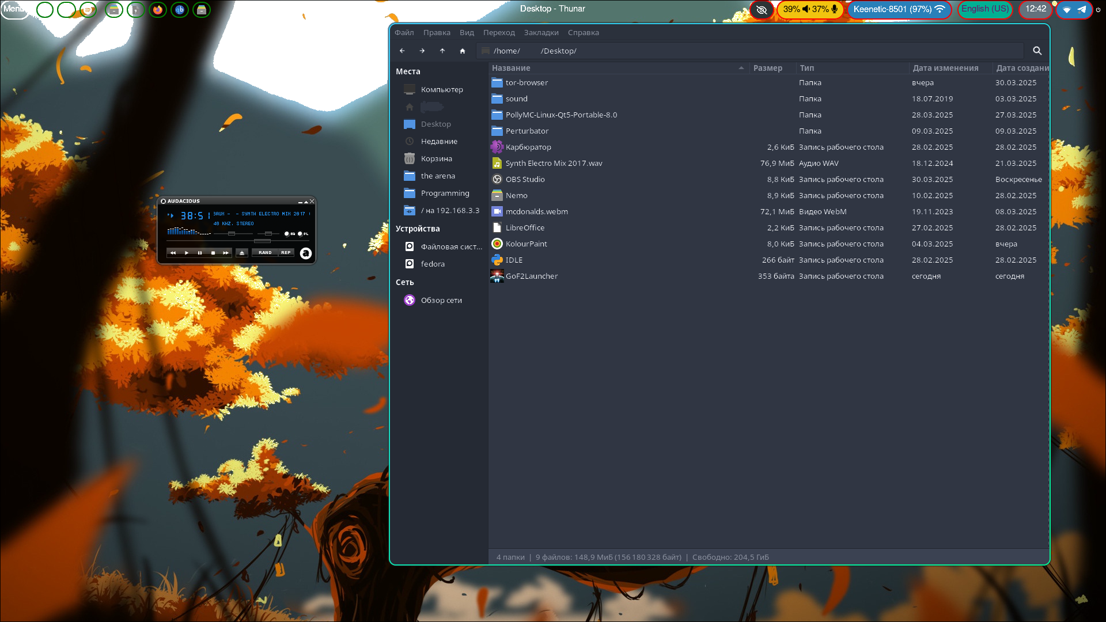The width and height of the screenshot is (1106, 622).
Task: Open the Thunar search icon
Action: pos(1037,51)
